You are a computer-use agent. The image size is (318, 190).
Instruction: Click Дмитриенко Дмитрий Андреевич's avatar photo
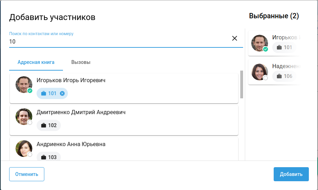coord(24,117)
